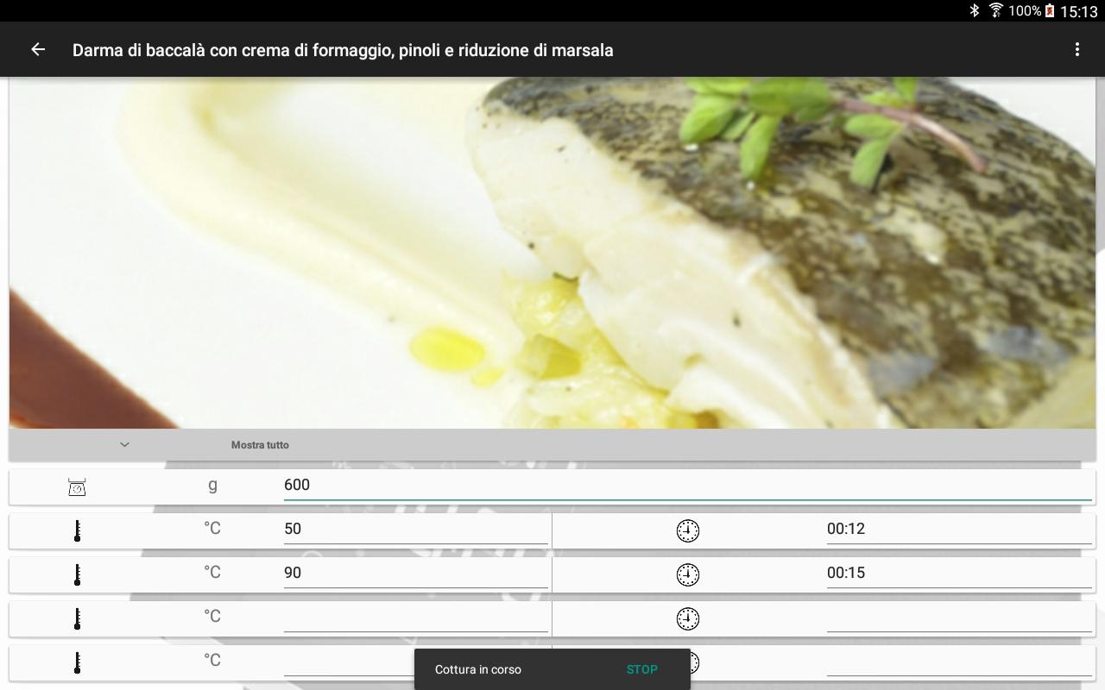Open the baccalà dish photo
This screenshot has width=1105, height=690.
[552, 254]
